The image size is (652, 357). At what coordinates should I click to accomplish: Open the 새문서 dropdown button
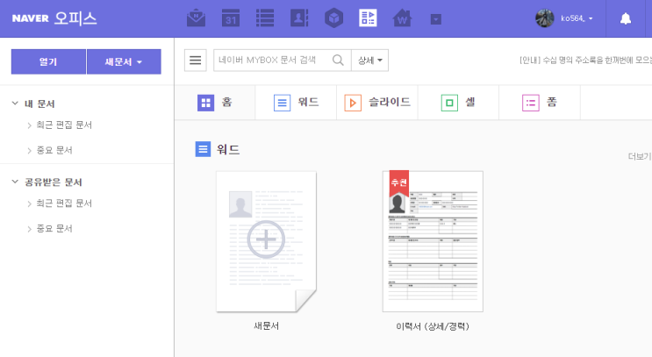124,61
